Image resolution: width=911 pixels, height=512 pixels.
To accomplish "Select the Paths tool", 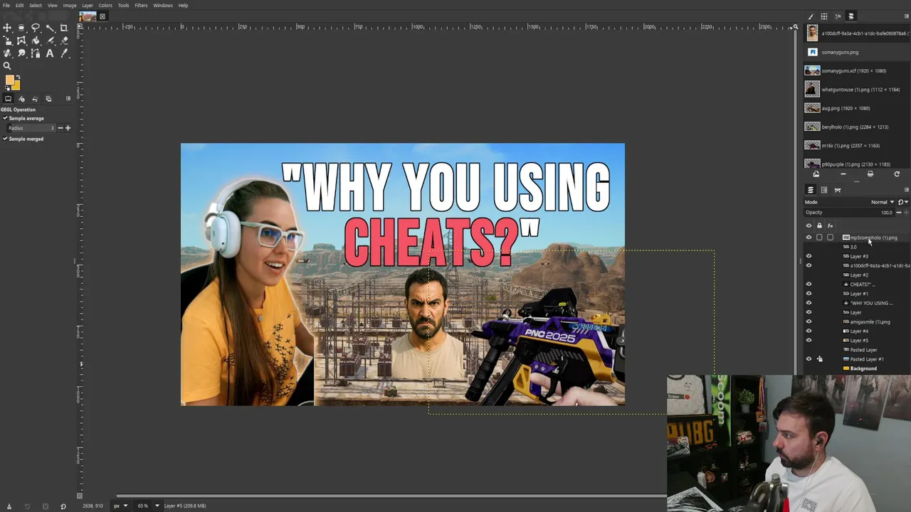I will click(36, 53).
